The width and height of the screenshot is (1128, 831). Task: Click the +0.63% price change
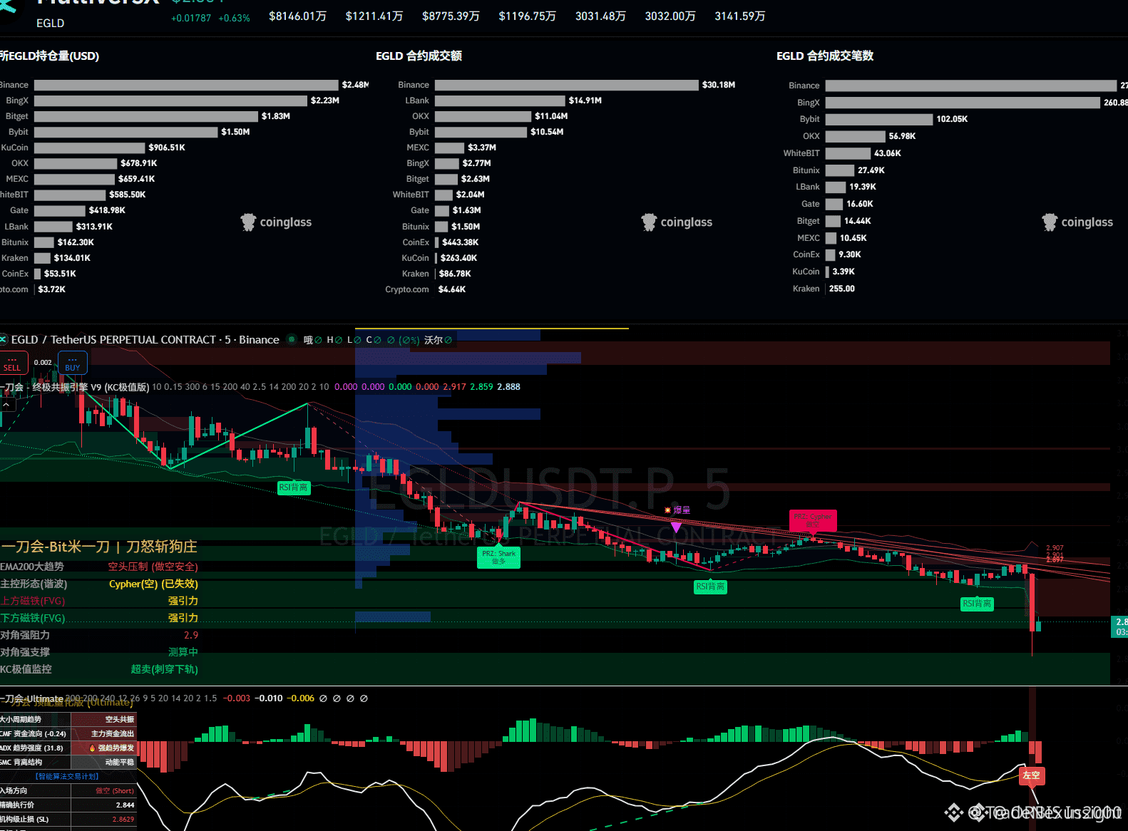(x=234, y=18)
